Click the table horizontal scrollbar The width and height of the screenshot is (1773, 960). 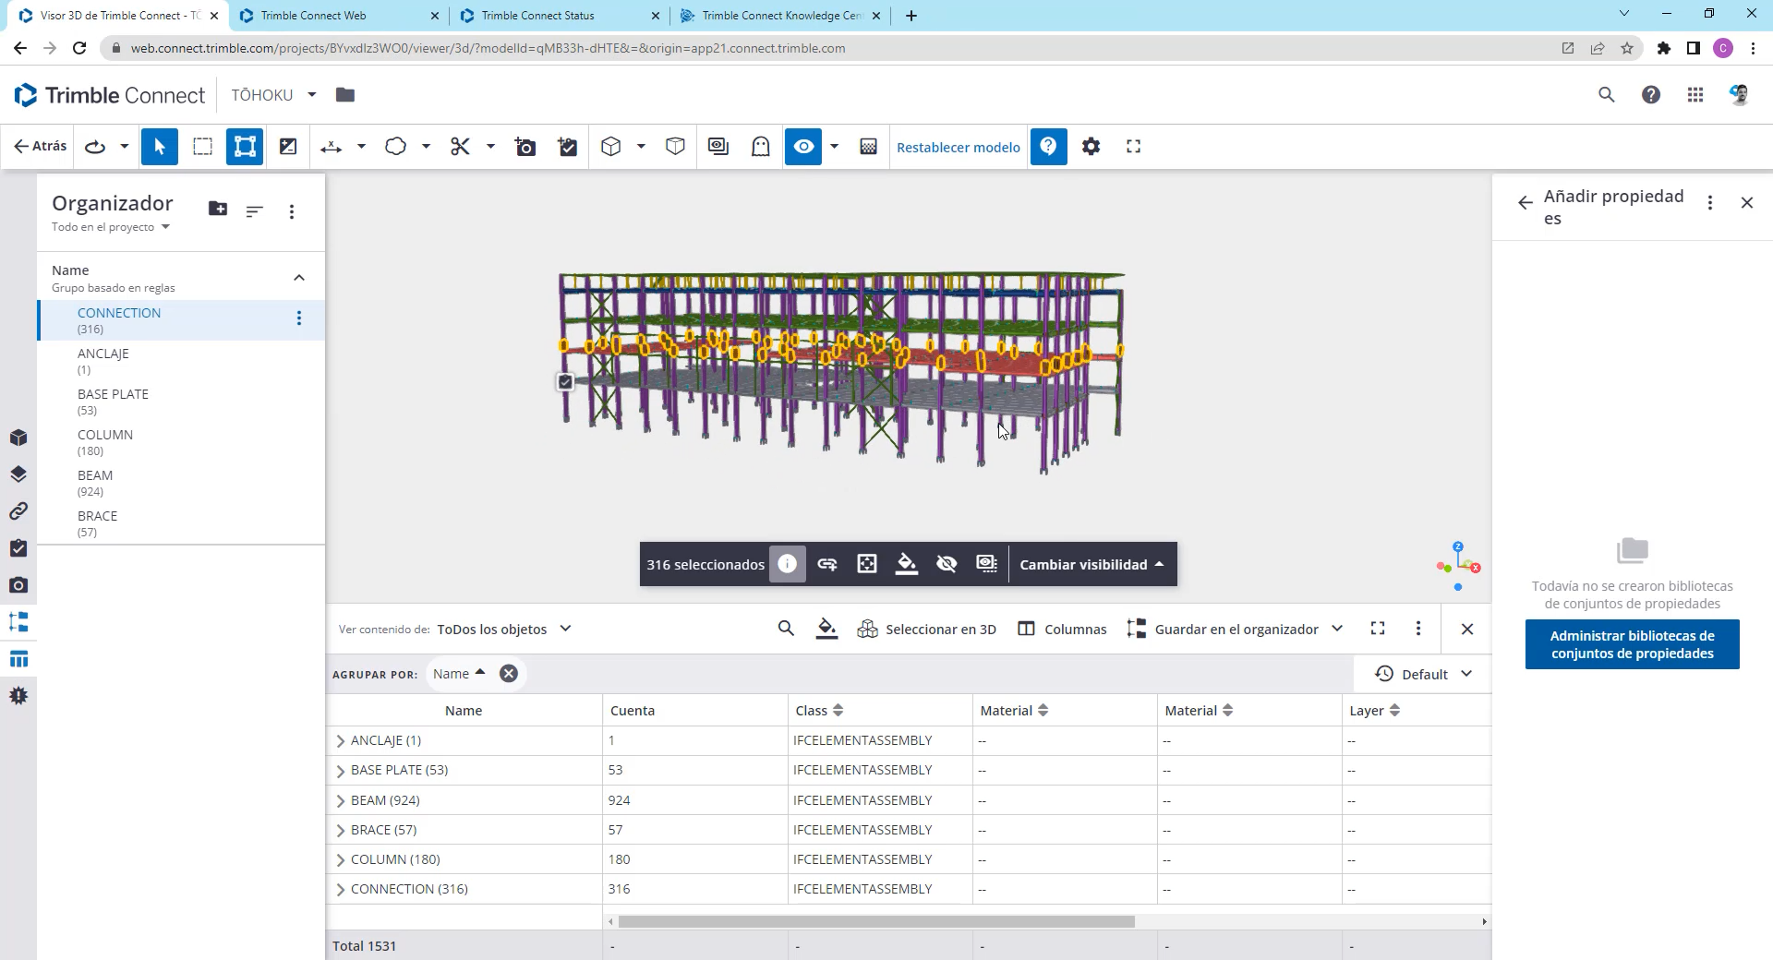876,921
